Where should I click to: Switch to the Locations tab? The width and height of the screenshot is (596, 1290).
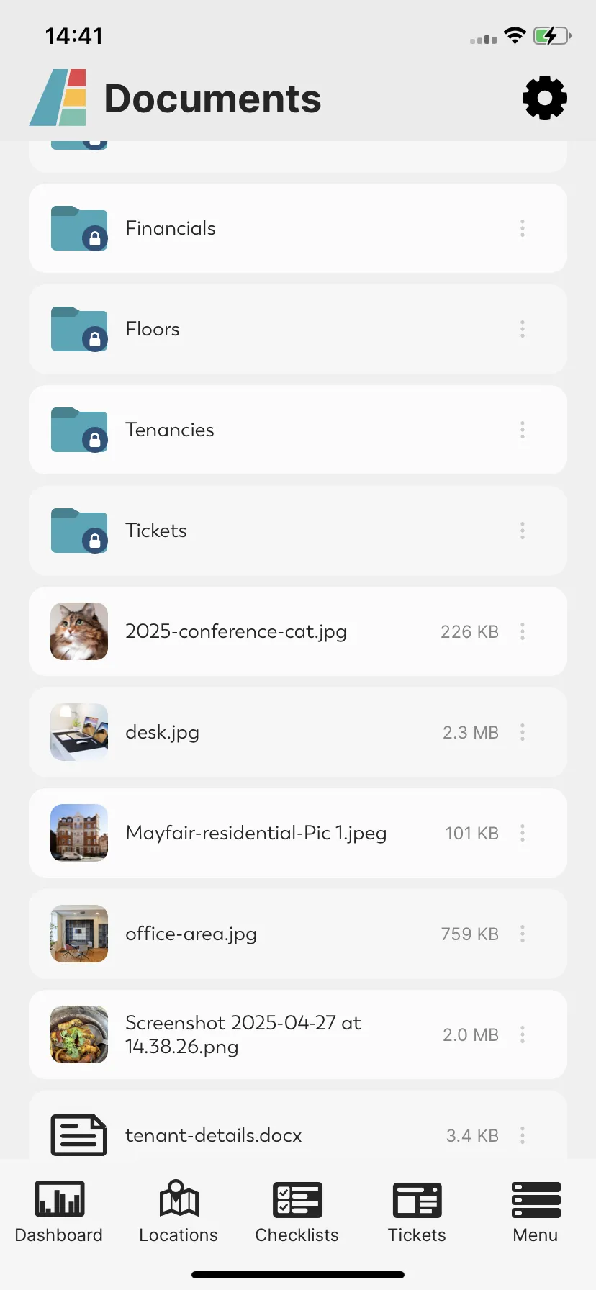coord(179,1213)
